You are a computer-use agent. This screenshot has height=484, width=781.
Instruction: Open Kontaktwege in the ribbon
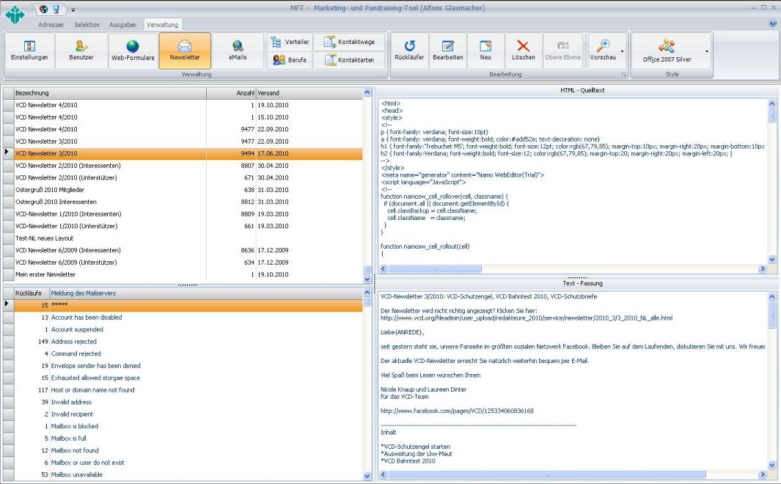point(349,43)
